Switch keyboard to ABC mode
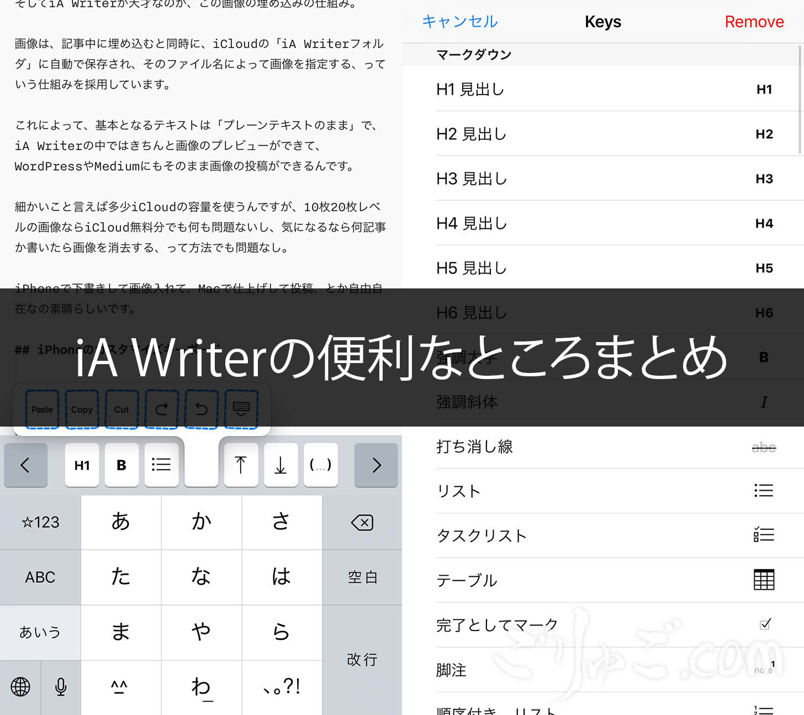 (x=40, y=577)
